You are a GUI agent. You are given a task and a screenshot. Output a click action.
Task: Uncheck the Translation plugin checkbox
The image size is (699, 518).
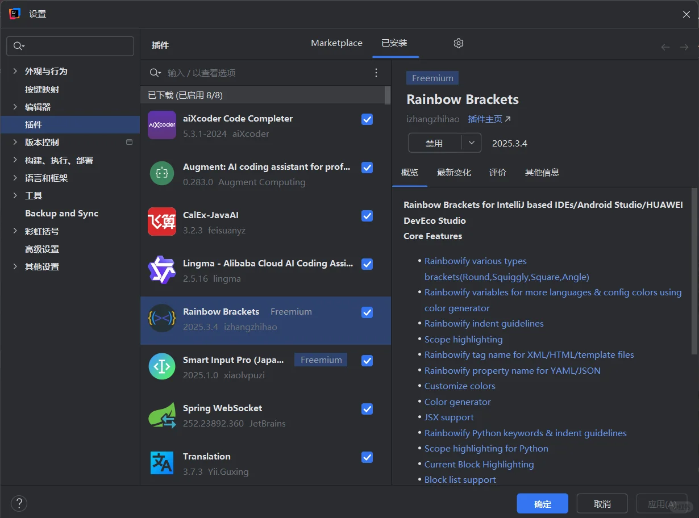coord(367,457)
